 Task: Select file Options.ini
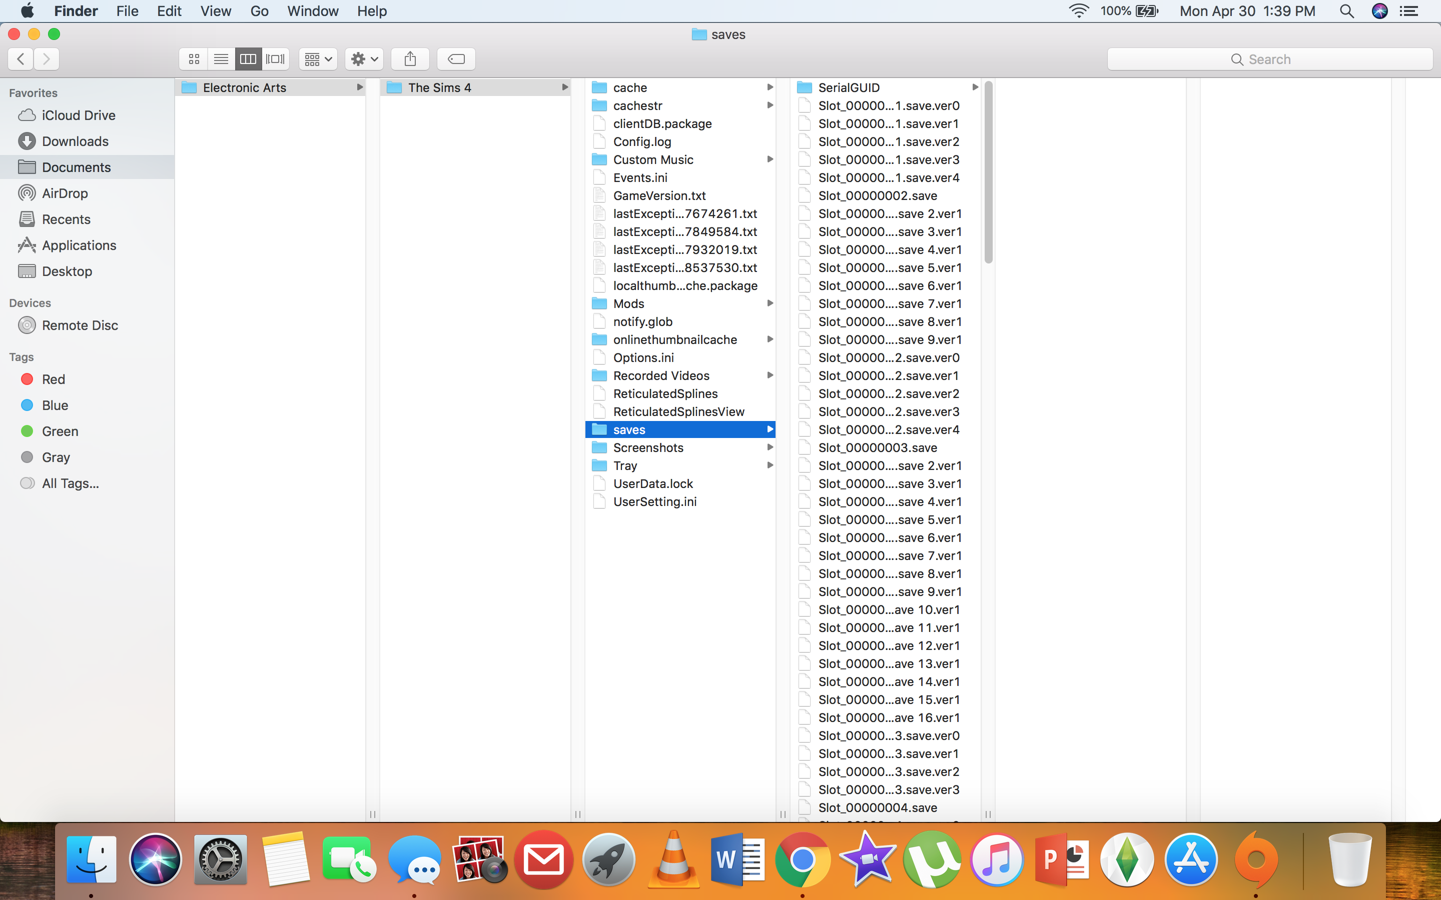coord(680,357)
